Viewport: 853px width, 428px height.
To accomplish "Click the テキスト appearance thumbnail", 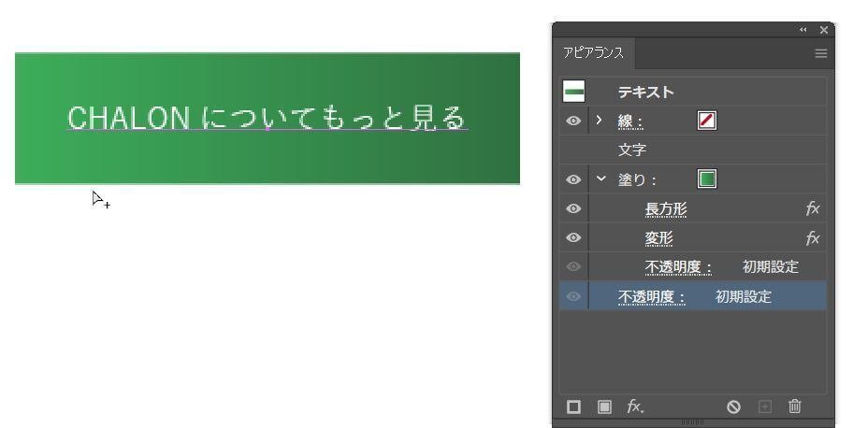I will pos(574,92).
